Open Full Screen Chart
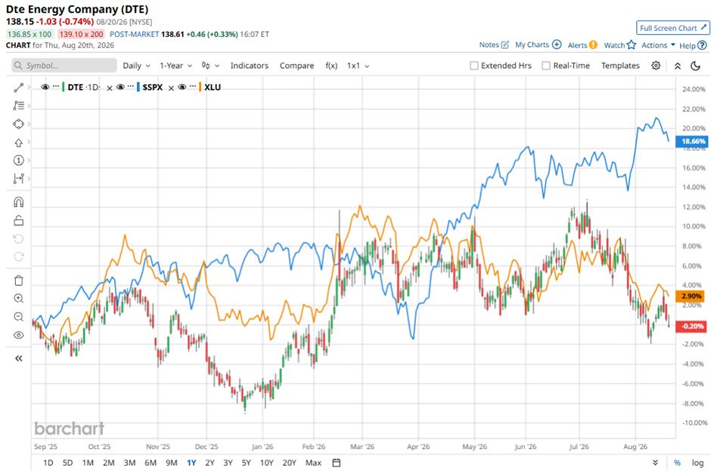This screenshot has width=711, height=471. (672, 28)
